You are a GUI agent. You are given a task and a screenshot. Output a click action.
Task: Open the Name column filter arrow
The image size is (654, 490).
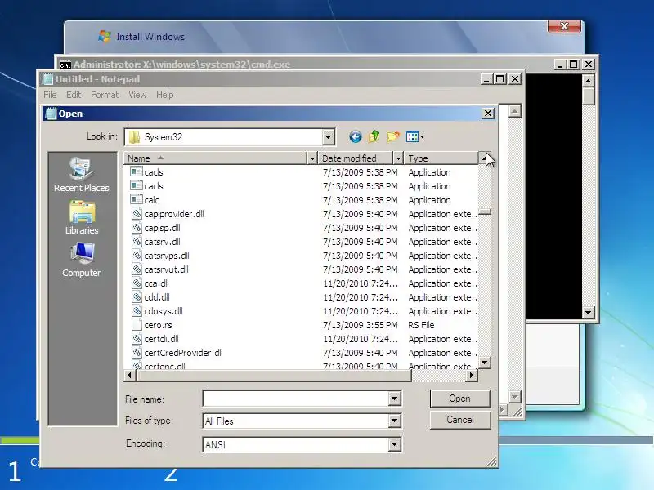[312, 158]
